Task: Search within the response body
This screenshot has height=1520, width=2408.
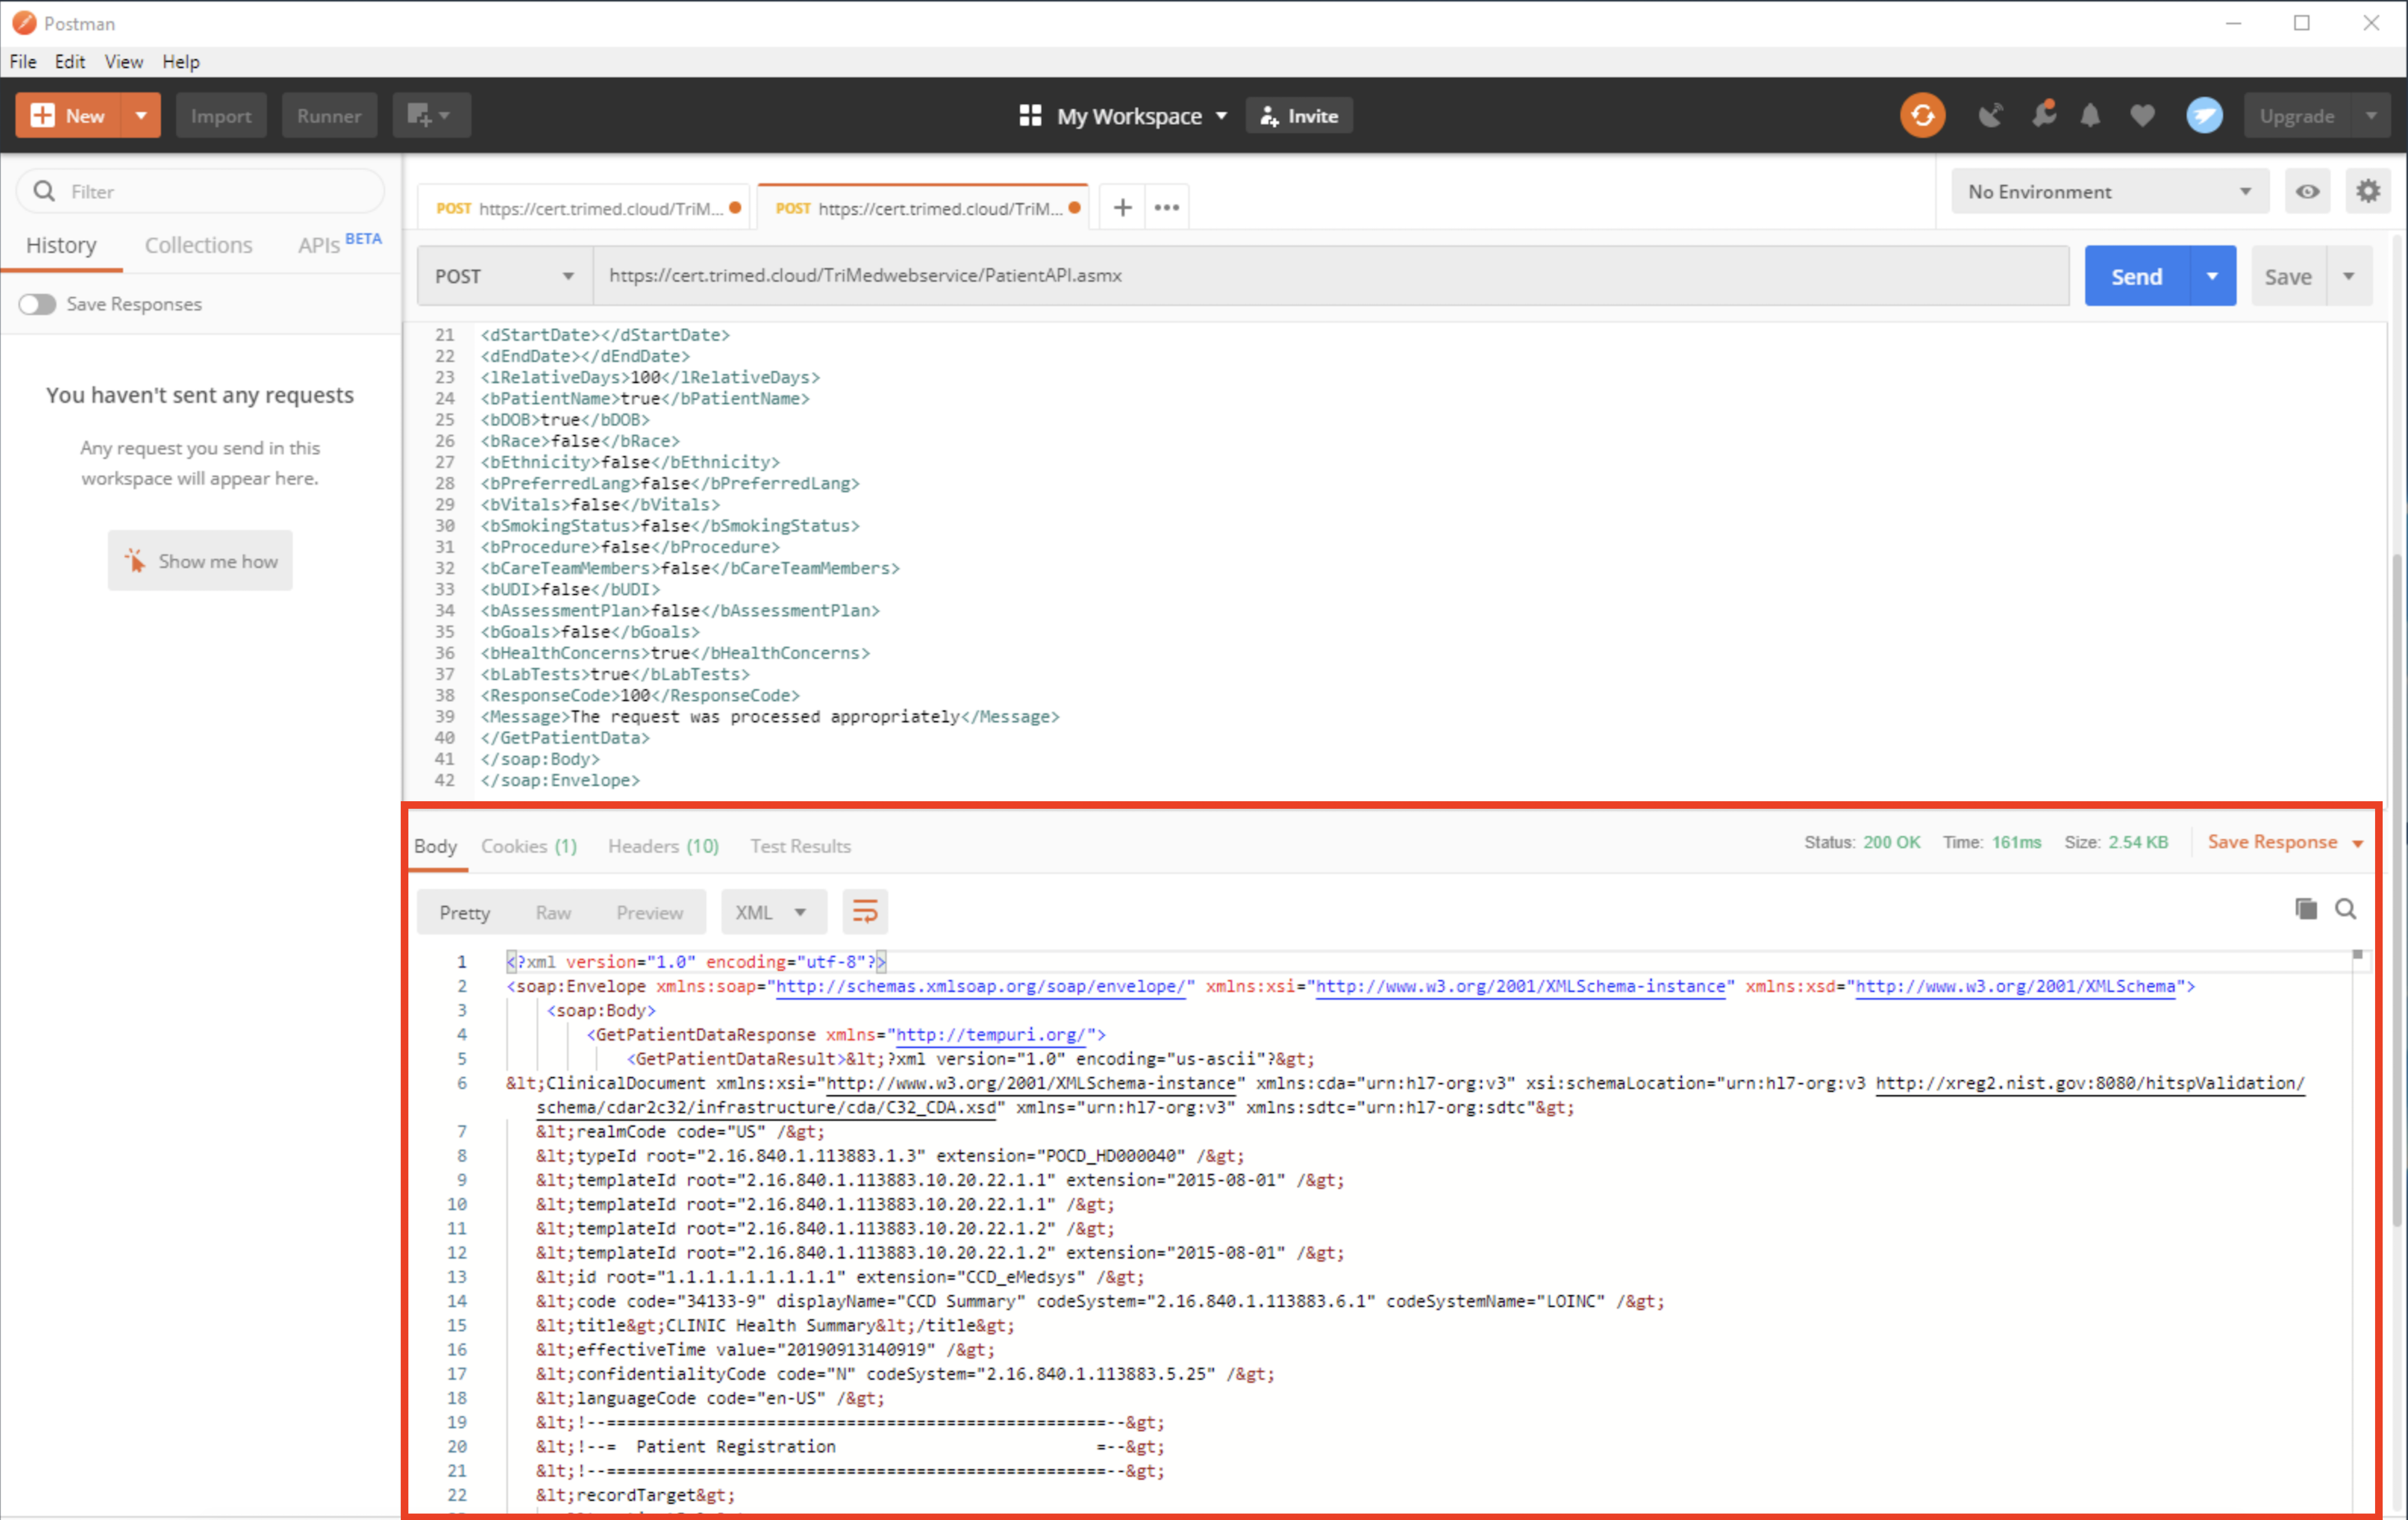Action: tap(2345, 908)
